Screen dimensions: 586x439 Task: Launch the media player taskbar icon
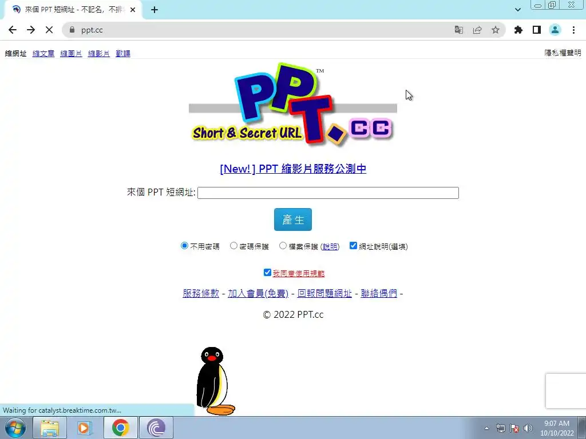[x=85, y=428]
